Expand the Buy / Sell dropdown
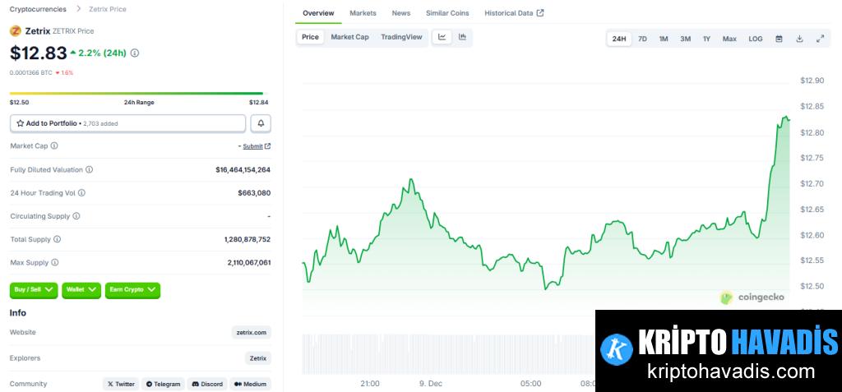842x392 pixels. click(34, 290)
